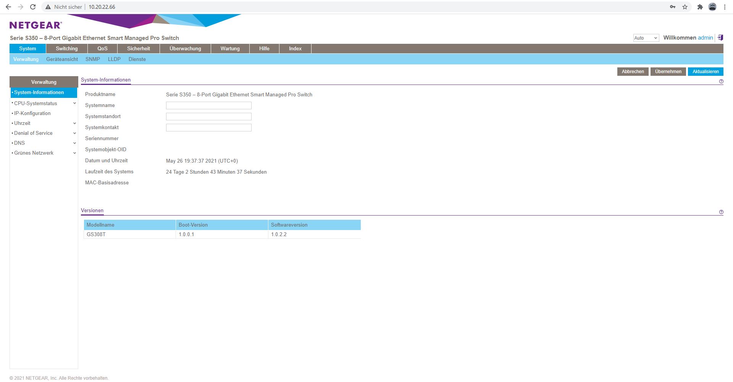Image resolution: width=733 pixels, height=382 pixels.
Task: Click the Verwaltung sidebar header
Action: pos(44,82)
